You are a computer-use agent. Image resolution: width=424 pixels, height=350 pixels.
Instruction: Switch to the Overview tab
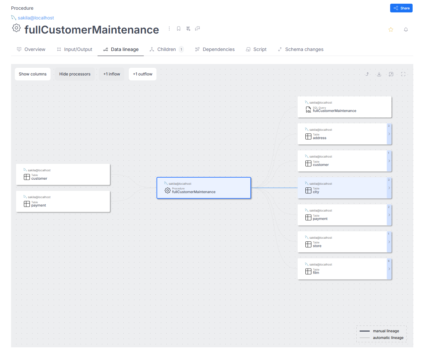point(31,49)
